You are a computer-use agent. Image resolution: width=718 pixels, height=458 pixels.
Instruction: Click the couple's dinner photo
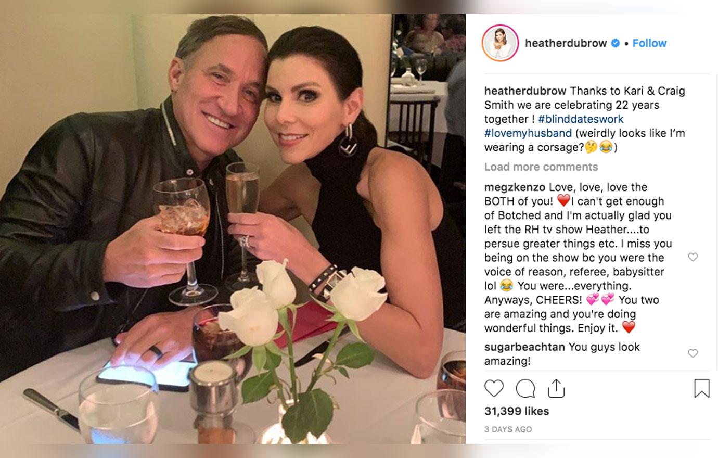(233, 229)
